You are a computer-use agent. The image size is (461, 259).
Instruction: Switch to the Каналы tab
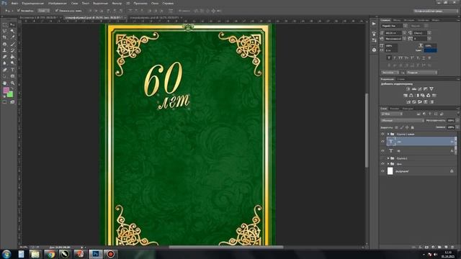pos(394,109)
